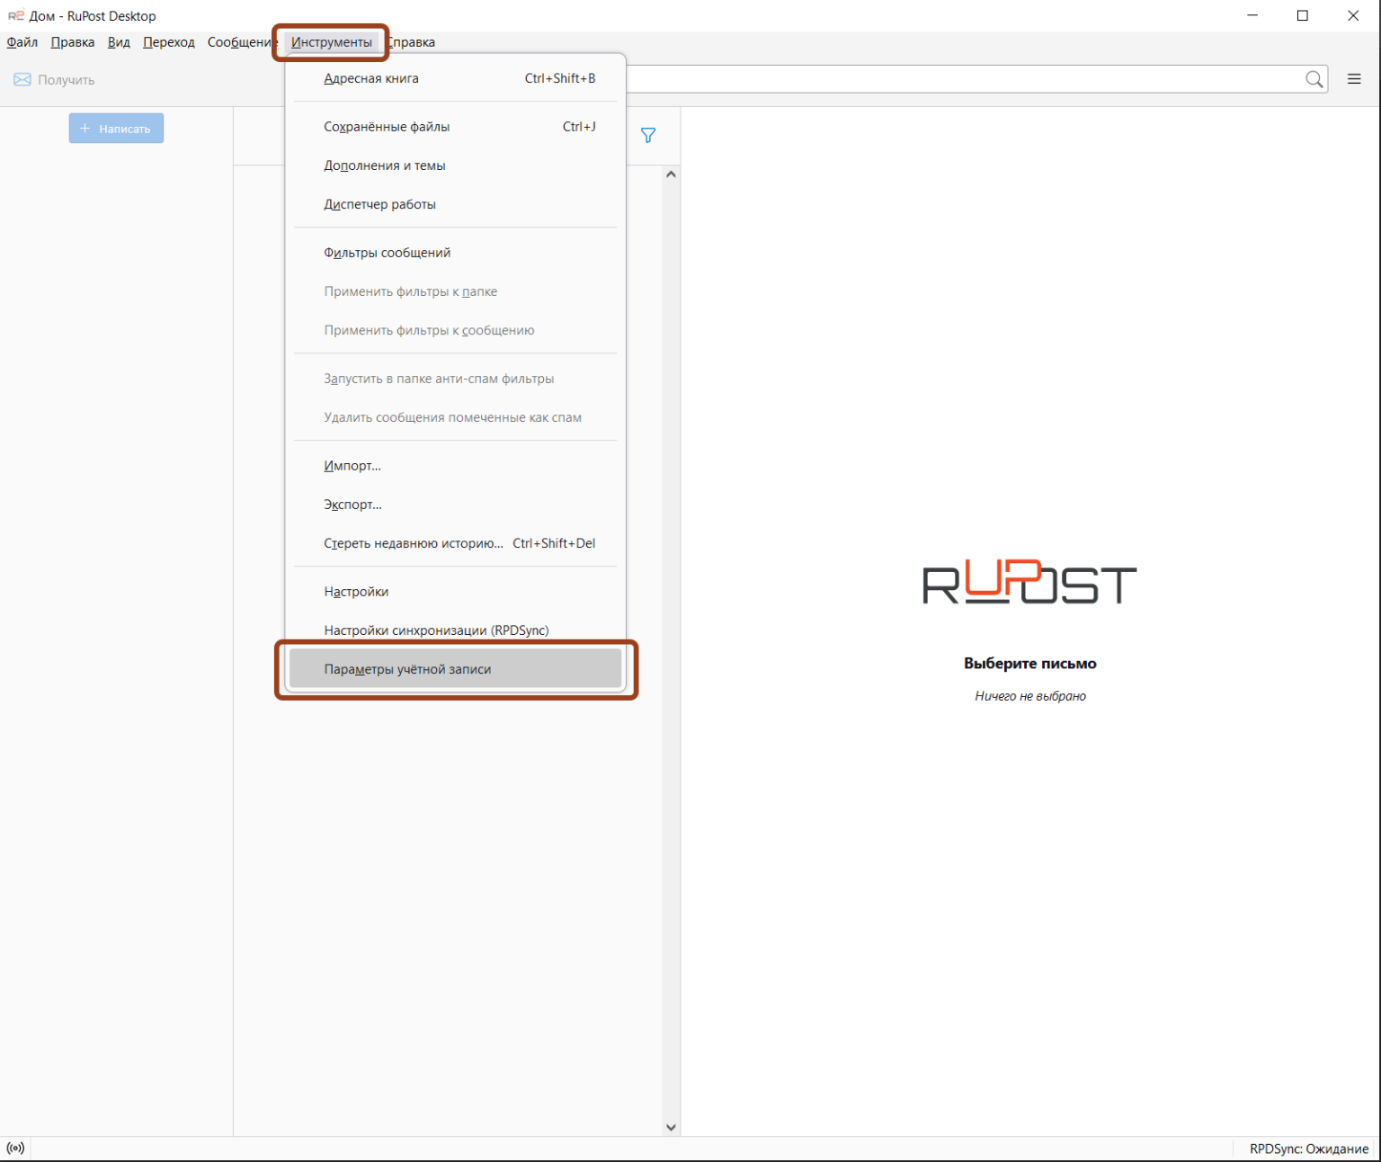The height and width of the screenshot is (1162, 1381).
Task: Click the envelope icon next to Получить
Action: coord(22,79)
